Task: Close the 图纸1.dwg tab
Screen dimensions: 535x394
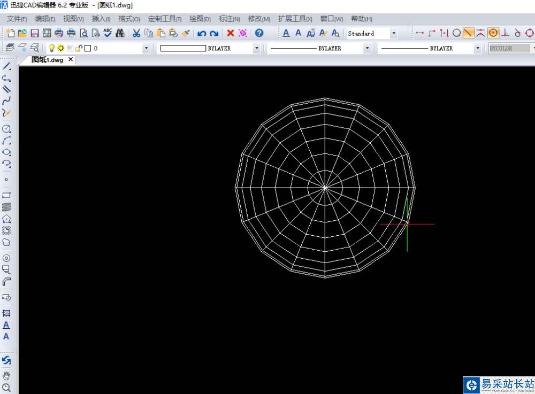Action: (x=71, y=59)
